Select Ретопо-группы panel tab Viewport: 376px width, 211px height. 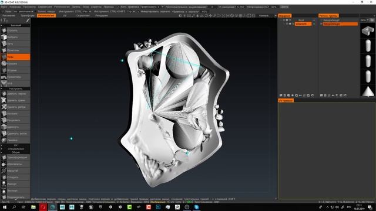(328, 16)
